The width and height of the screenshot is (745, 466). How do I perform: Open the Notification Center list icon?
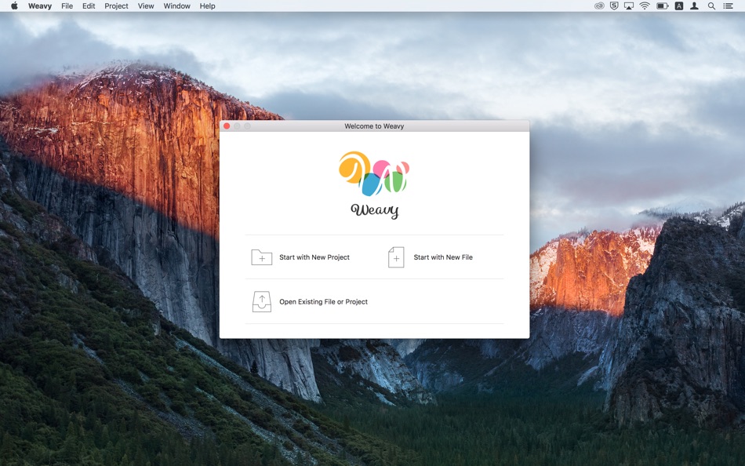[x=728, y=5]
